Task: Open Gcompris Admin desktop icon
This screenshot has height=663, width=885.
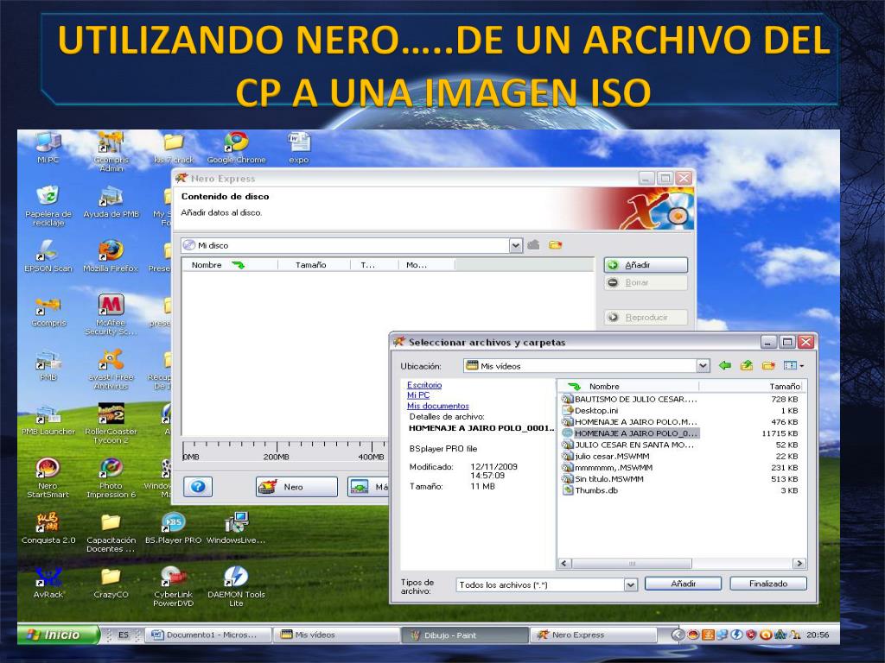Action: tap(111, 151)
